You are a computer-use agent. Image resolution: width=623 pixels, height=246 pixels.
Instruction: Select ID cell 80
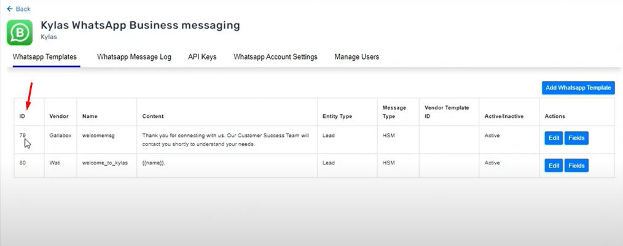(x=23, y=163)
